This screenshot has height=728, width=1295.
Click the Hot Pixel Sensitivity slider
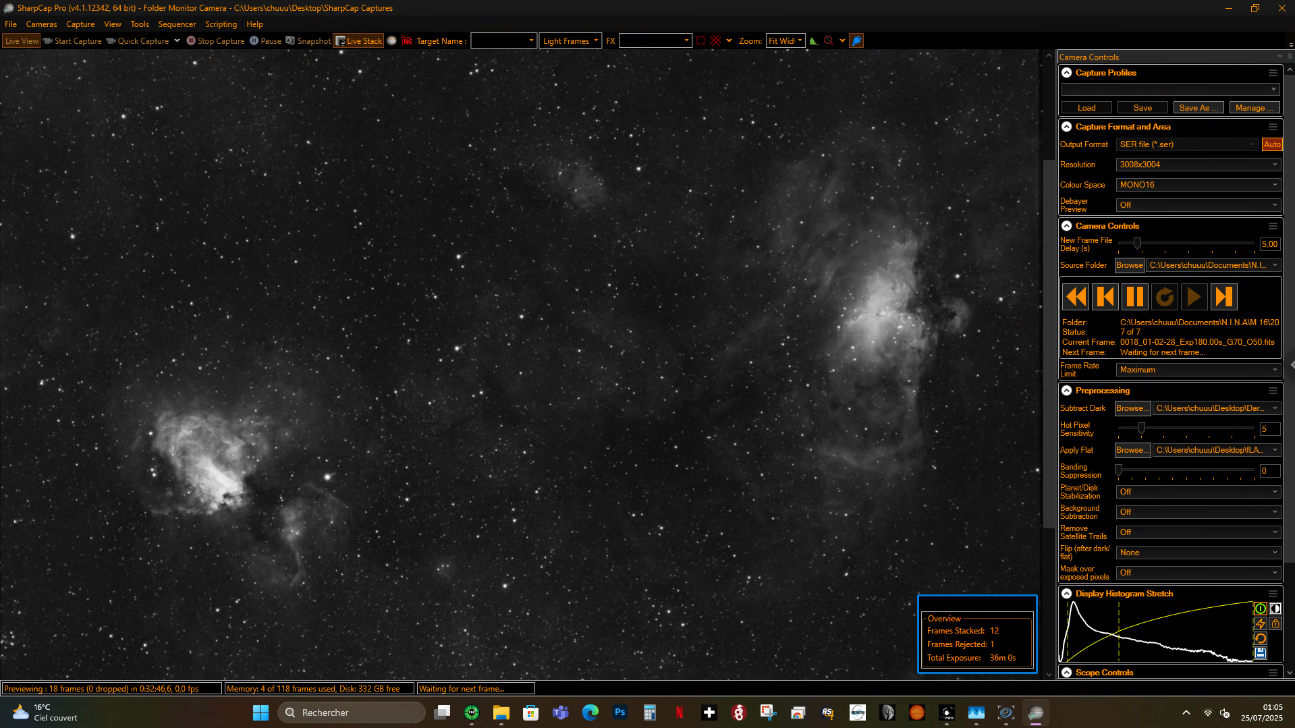point(1186,429)
